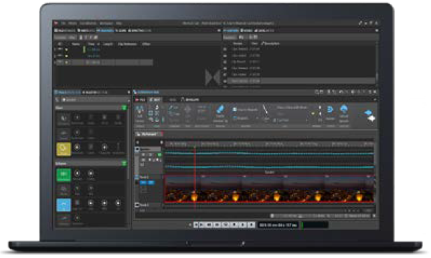Click the blue wrench-shaped ribbon tool icon
The height and width of the screenshot is (258, 431).
(220, 110)
